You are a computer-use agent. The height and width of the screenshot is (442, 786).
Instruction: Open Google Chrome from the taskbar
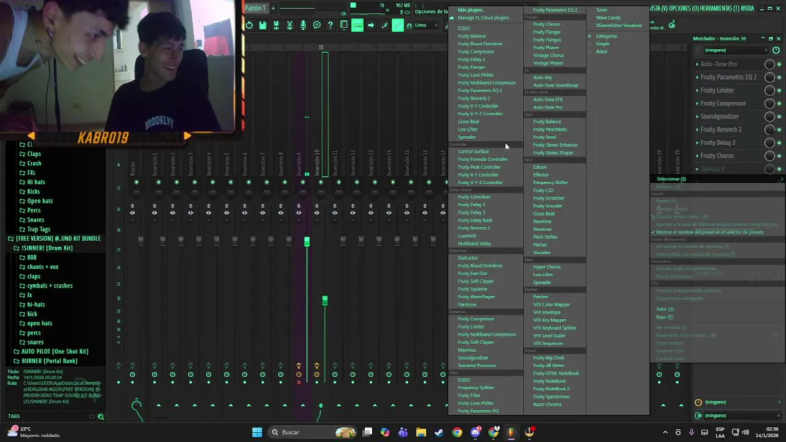[x=457, y=432]
